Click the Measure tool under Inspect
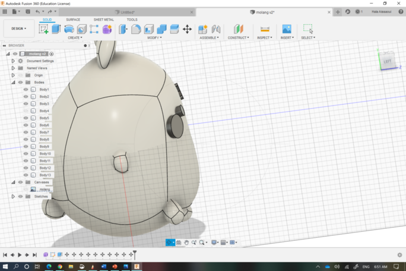This screenshot has height=271, width=406. pyautogui.click(x=265, y=29)
